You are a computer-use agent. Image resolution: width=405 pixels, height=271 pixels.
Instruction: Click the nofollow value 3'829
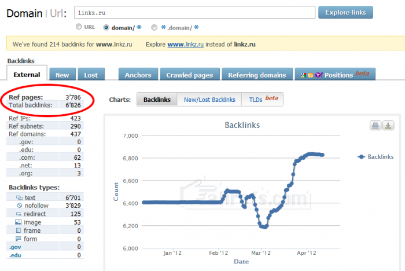73,206
